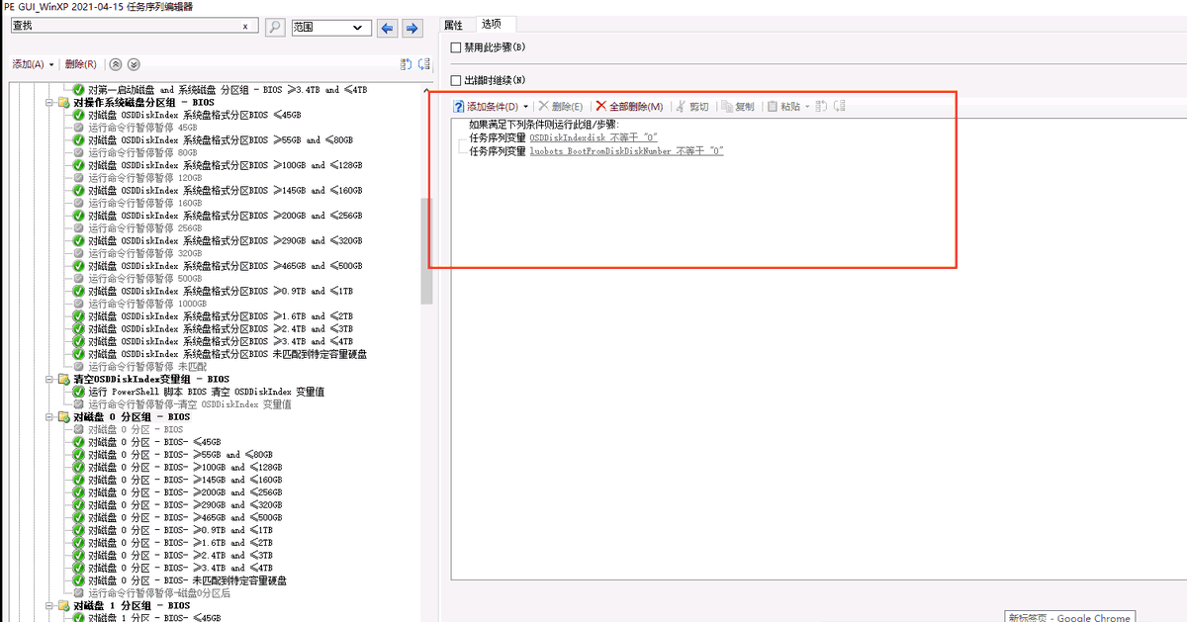Tick the 禁用此步骤(B) checkbox
Viewport: 1187px width, 622px height.
click(x=456, y=46)
